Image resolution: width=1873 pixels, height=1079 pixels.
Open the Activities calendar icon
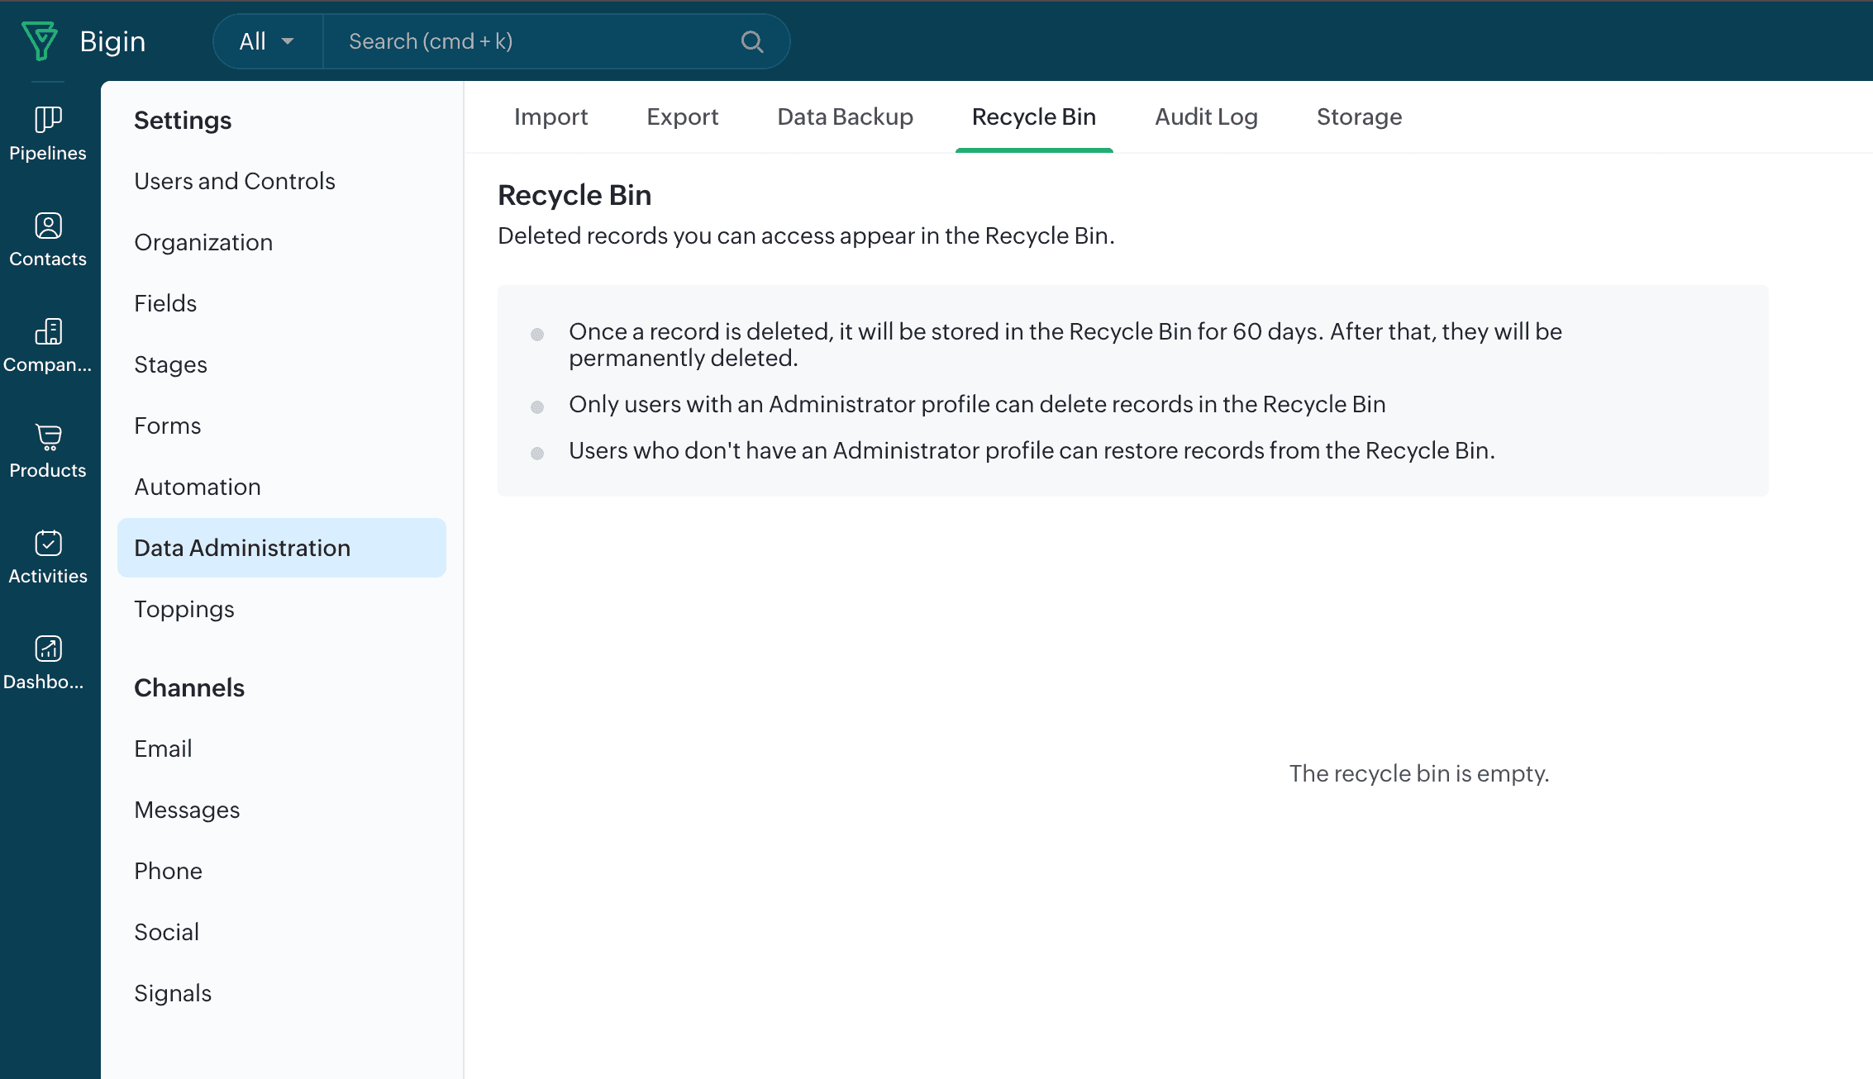pos(48,544)
